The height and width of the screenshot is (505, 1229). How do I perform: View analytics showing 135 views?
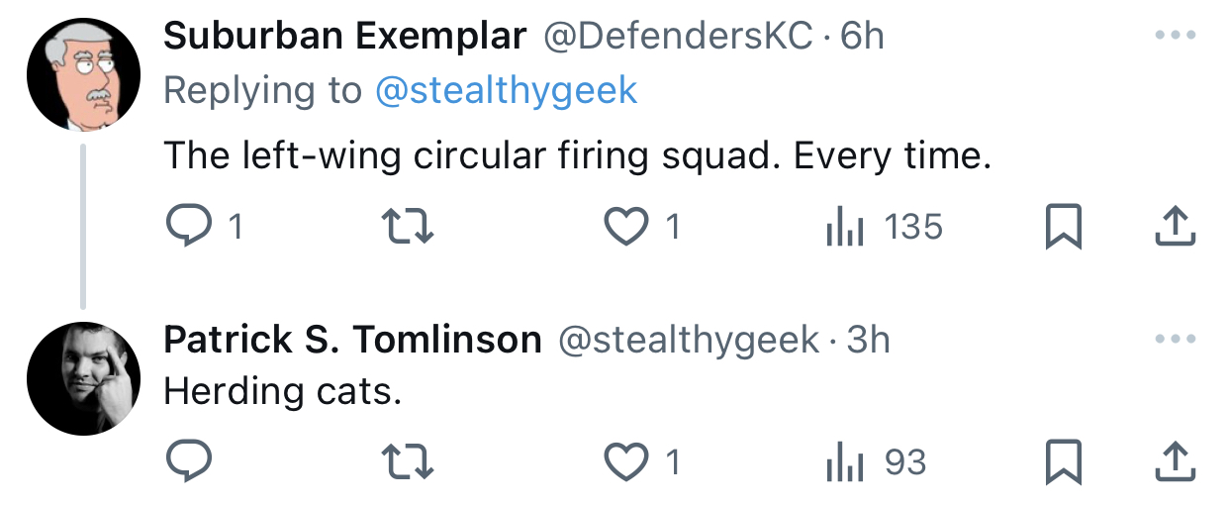[884, 228]
